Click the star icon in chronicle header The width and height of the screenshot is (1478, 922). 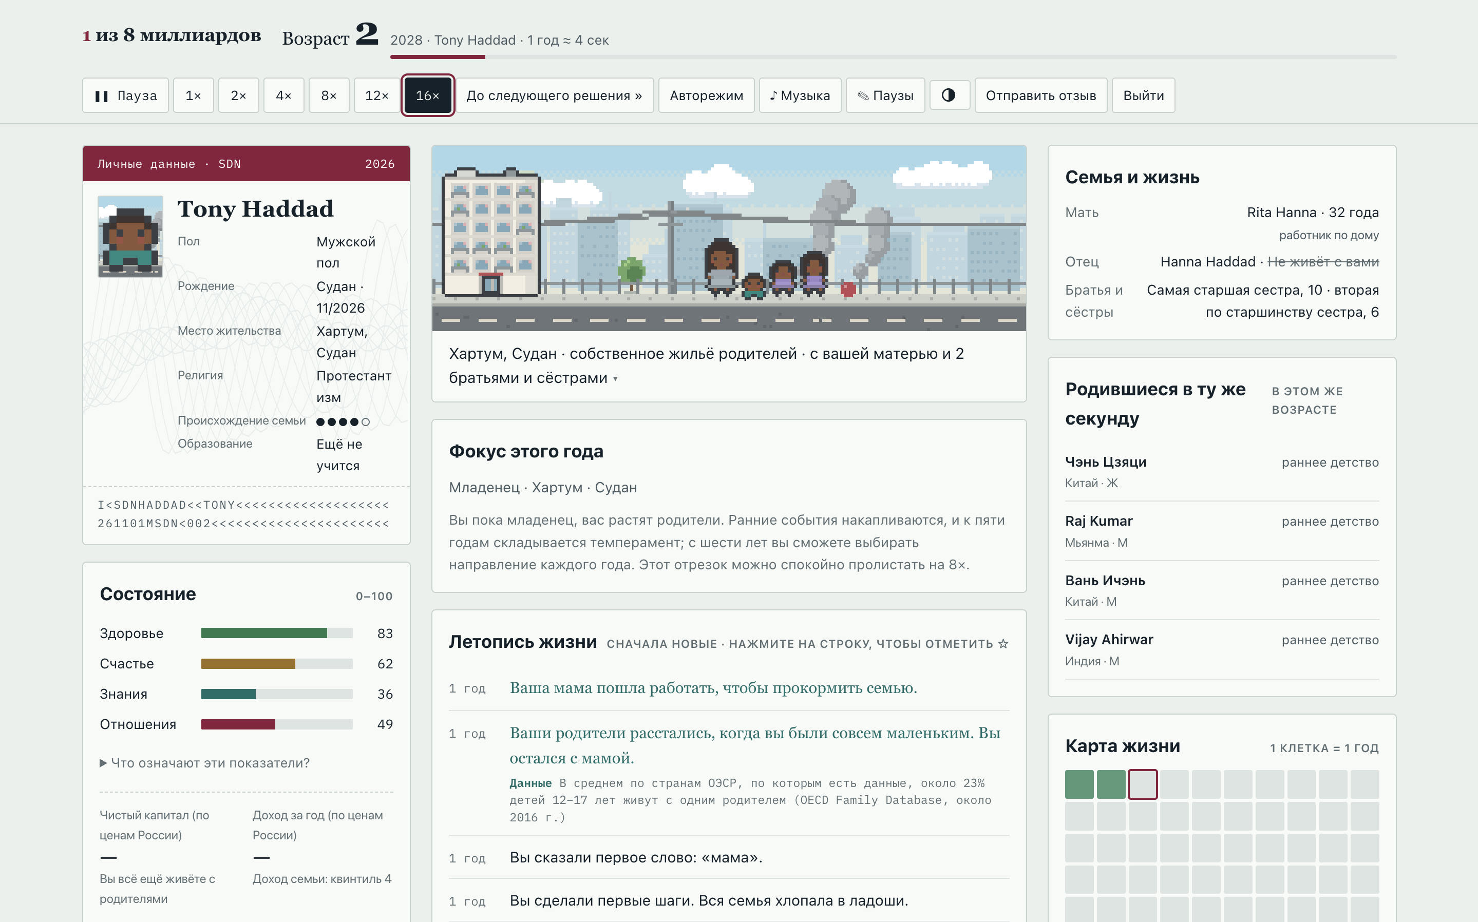coord(1003,644)
